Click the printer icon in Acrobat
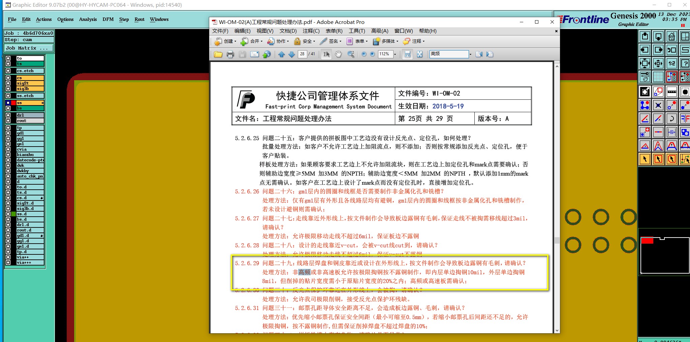 pos(230,54)
